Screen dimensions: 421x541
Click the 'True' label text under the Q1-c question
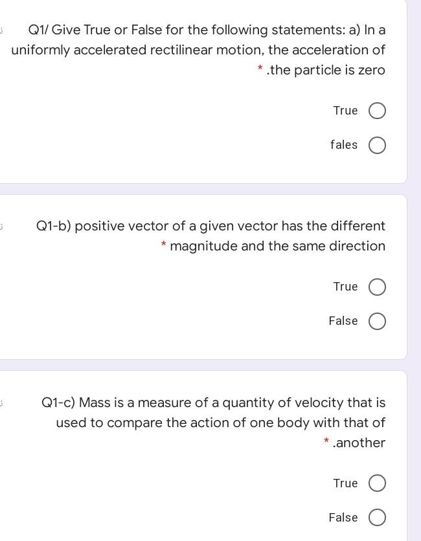point(345,483)
